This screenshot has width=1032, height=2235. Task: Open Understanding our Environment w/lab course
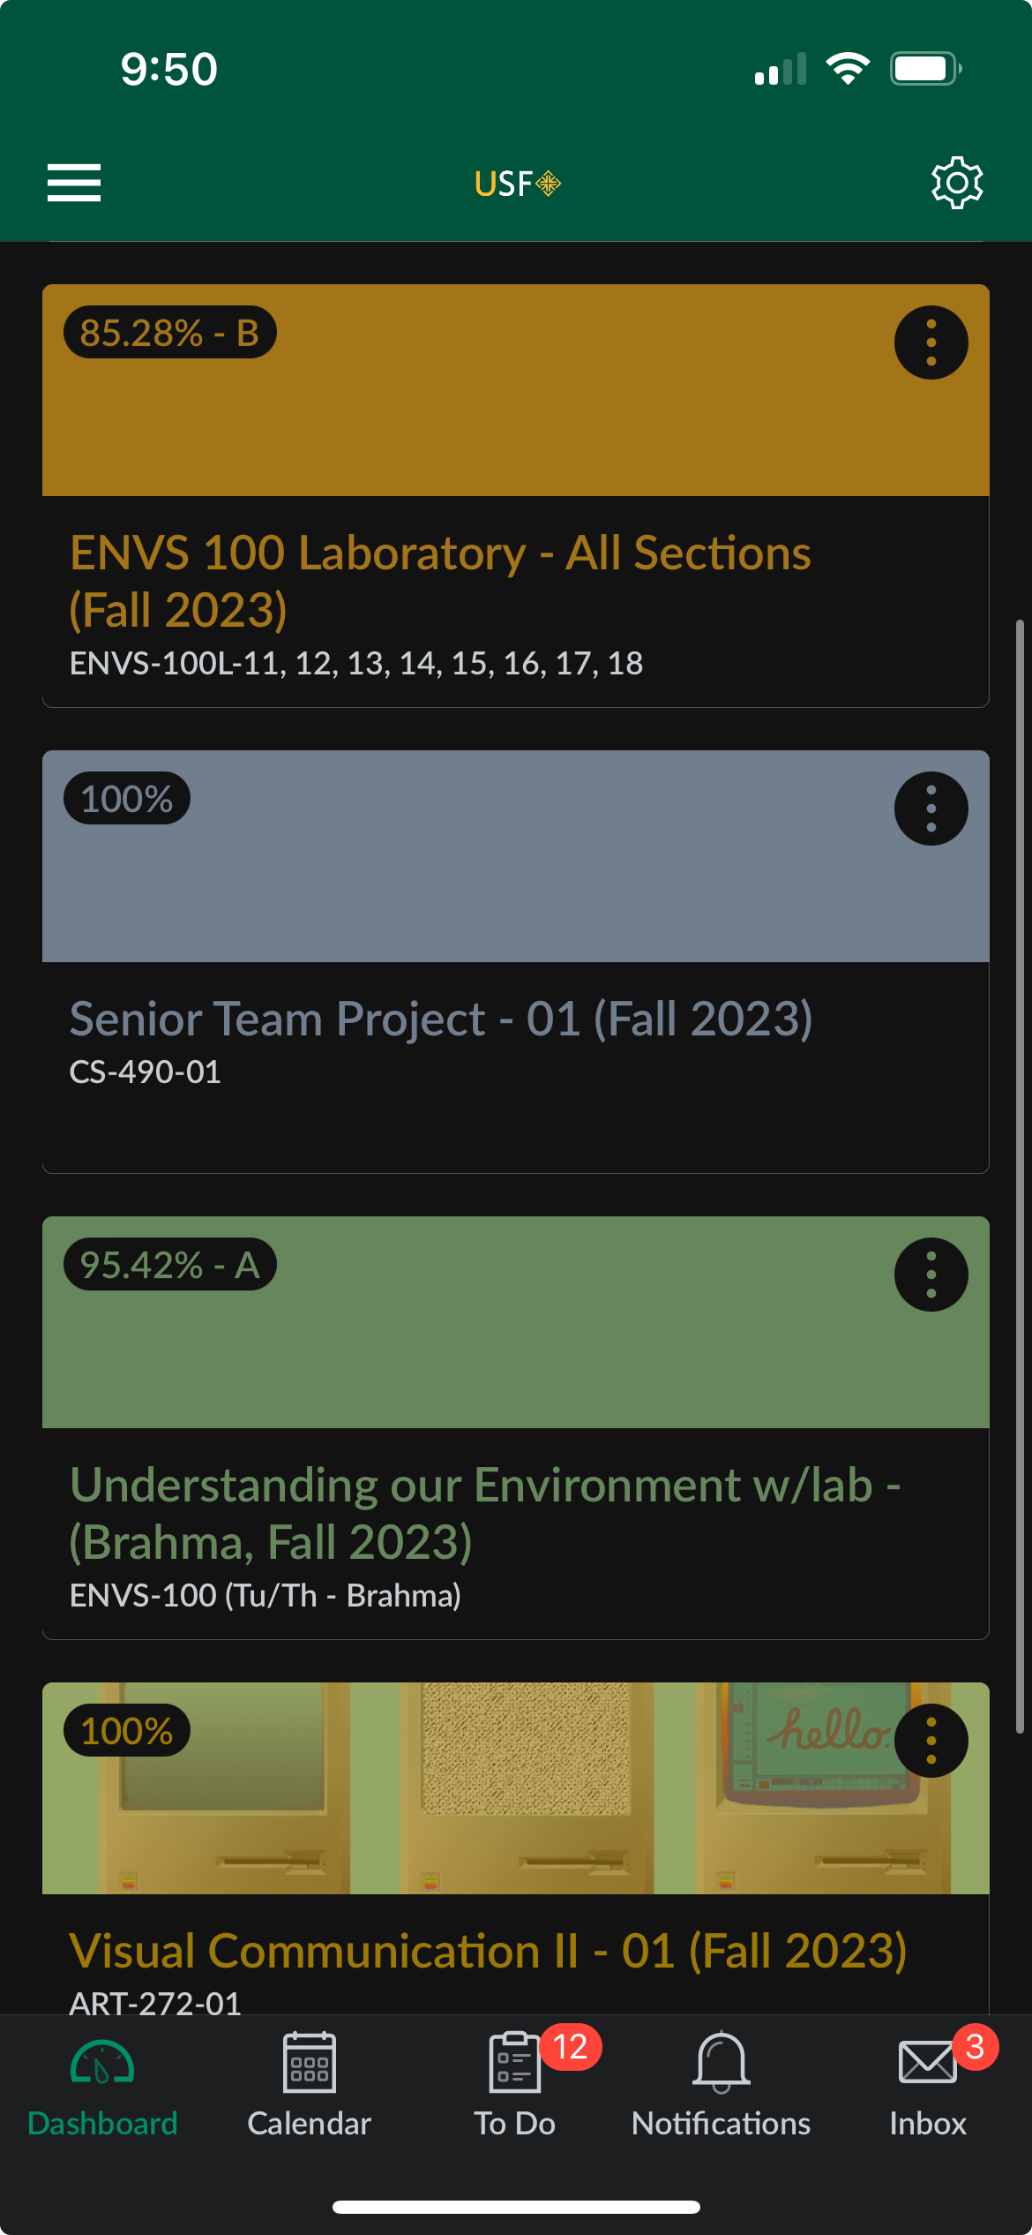485,1513
